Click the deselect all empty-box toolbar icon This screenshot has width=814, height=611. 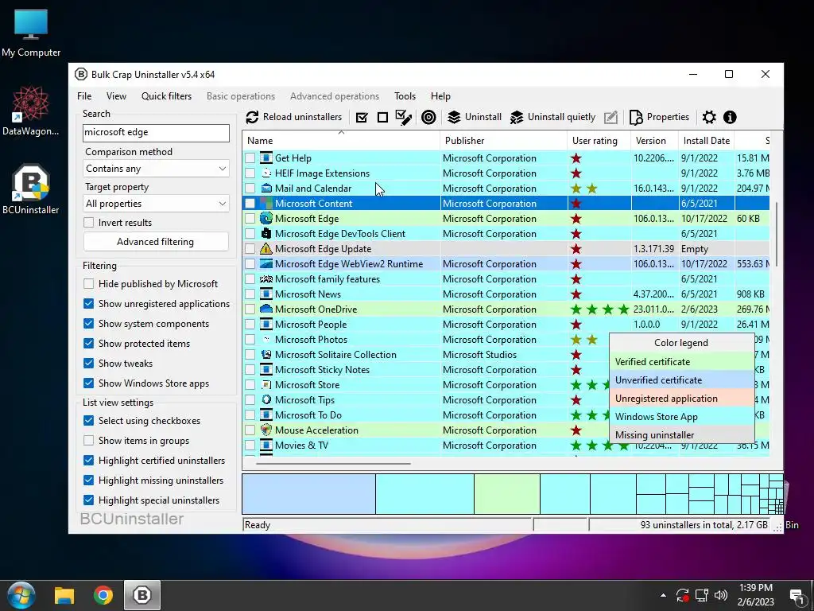[382, 118]
